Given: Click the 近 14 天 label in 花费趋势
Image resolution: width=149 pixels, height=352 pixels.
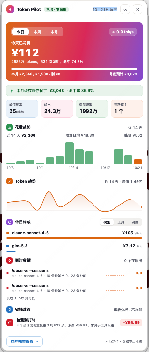Looking at the screenshot, I should coord(135,128).
